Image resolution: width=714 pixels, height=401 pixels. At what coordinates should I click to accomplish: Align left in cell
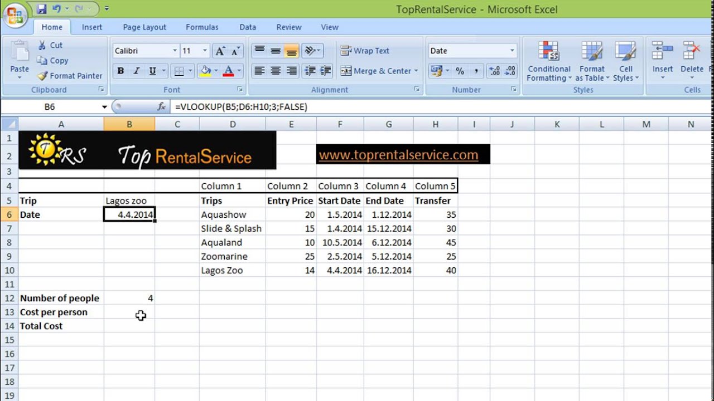[259, 71]
